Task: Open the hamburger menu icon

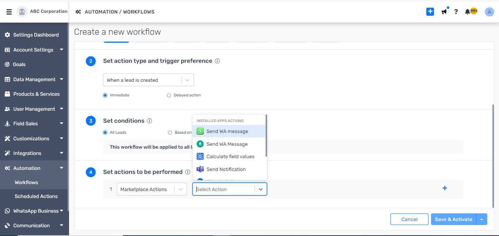Action: 9,12
